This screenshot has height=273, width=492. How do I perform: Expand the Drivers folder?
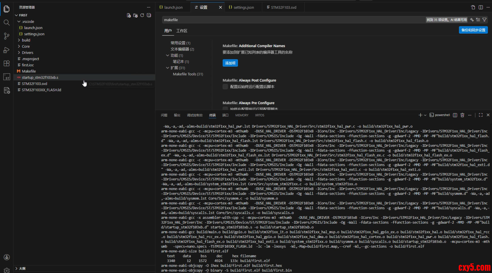click(x=27, y=53)
